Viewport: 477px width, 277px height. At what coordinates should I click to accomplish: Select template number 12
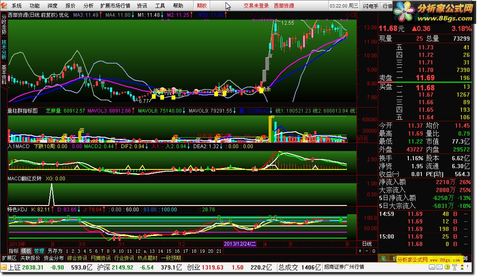pyautogui.click(x=138, y=251)
